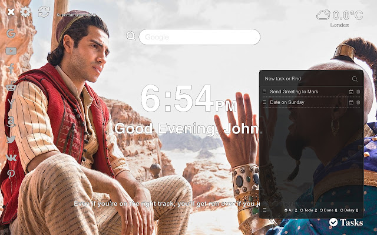Open calendar icon for Date on Sunday
This screenshot has width=377, height=235.
coord(351,102)
